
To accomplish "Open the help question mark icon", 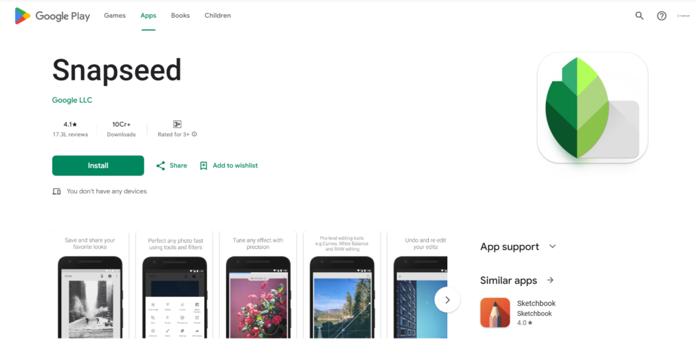I will [662, 16].
